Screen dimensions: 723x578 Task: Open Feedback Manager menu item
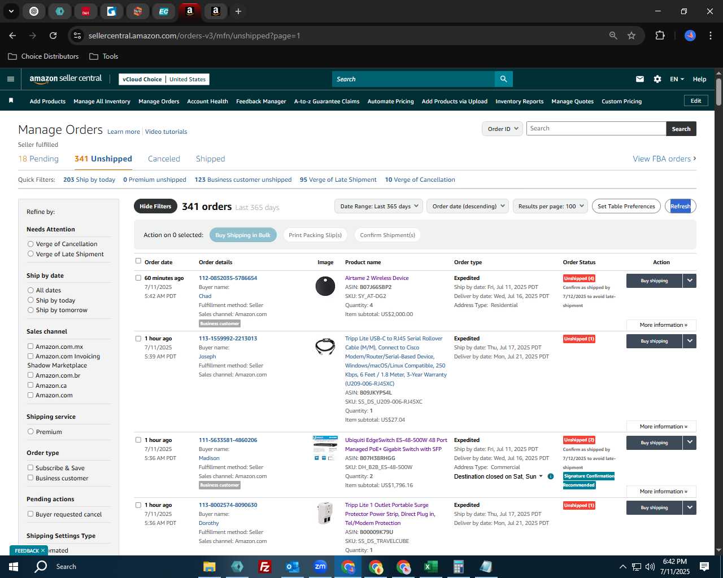pos(261,101)
